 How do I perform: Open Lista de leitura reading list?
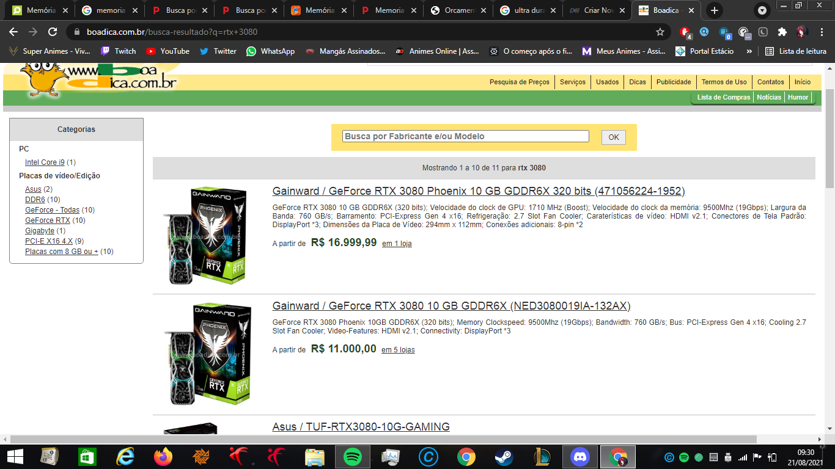point(795,51)
